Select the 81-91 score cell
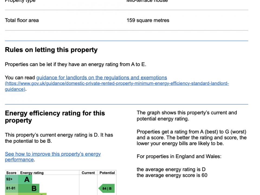This screenshot has height=195, width=260. (x=11, y=188)
